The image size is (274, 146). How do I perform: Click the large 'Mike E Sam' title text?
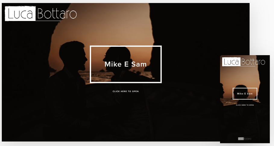point(126,64)
